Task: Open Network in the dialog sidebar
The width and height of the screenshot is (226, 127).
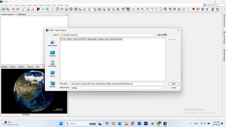Action: [52, 84]
